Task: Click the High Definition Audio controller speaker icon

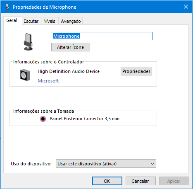Action: tap(25, 75)
